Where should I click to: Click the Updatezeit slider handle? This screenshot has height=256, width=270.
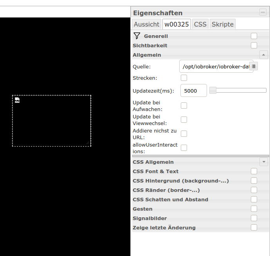[213, 91]
